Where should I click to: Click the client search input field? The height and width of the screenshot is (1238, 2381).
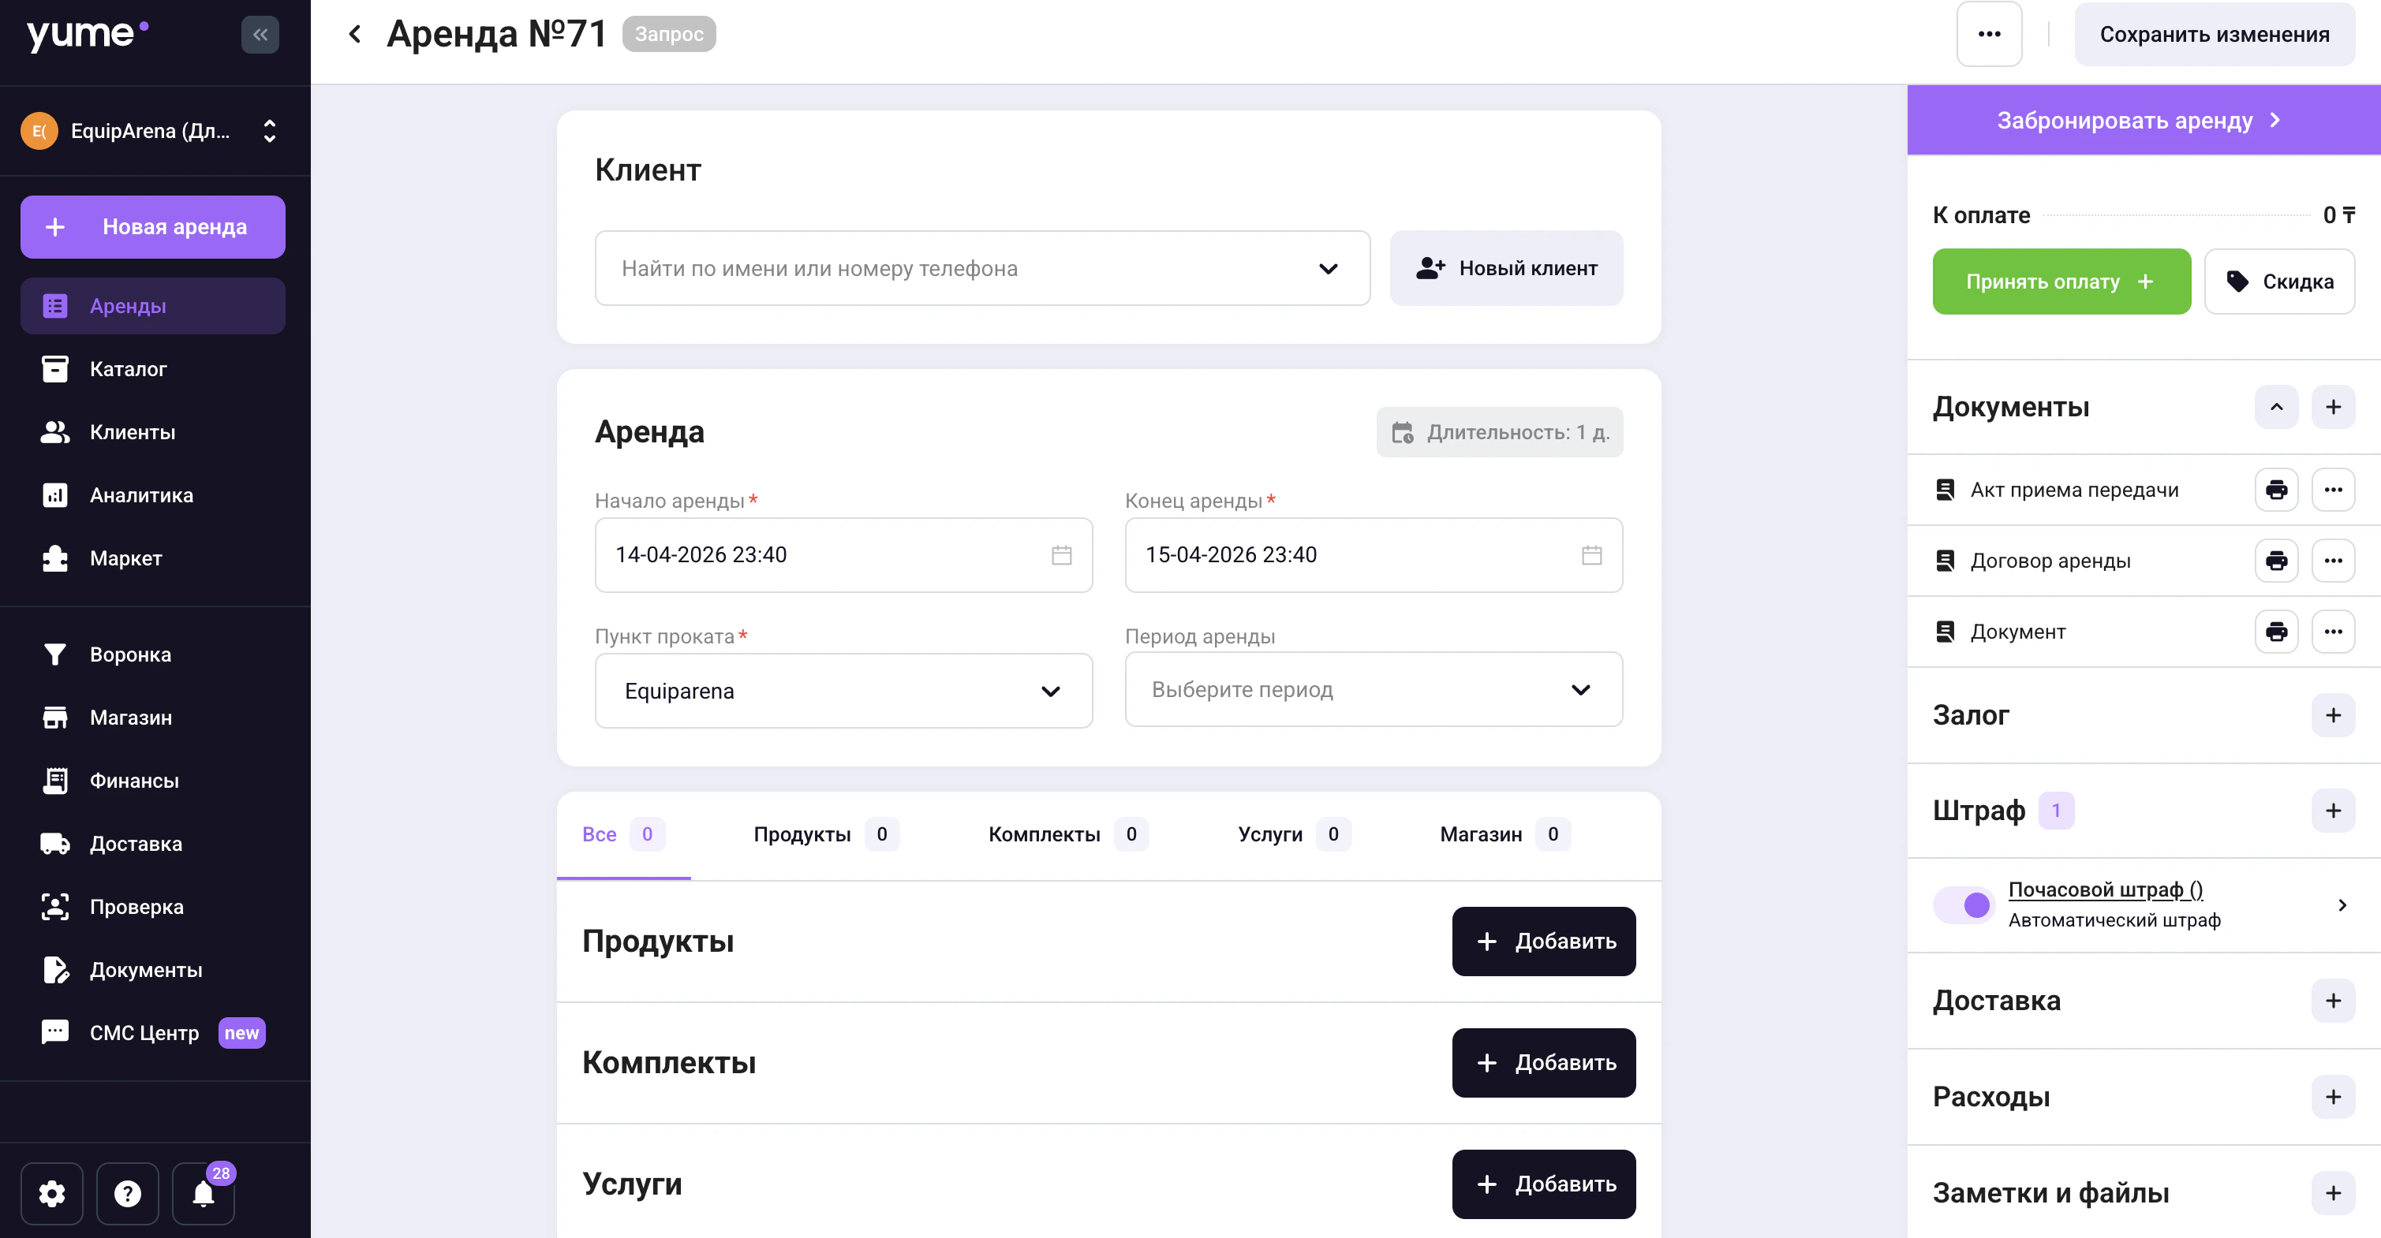(x=961, y=269)
